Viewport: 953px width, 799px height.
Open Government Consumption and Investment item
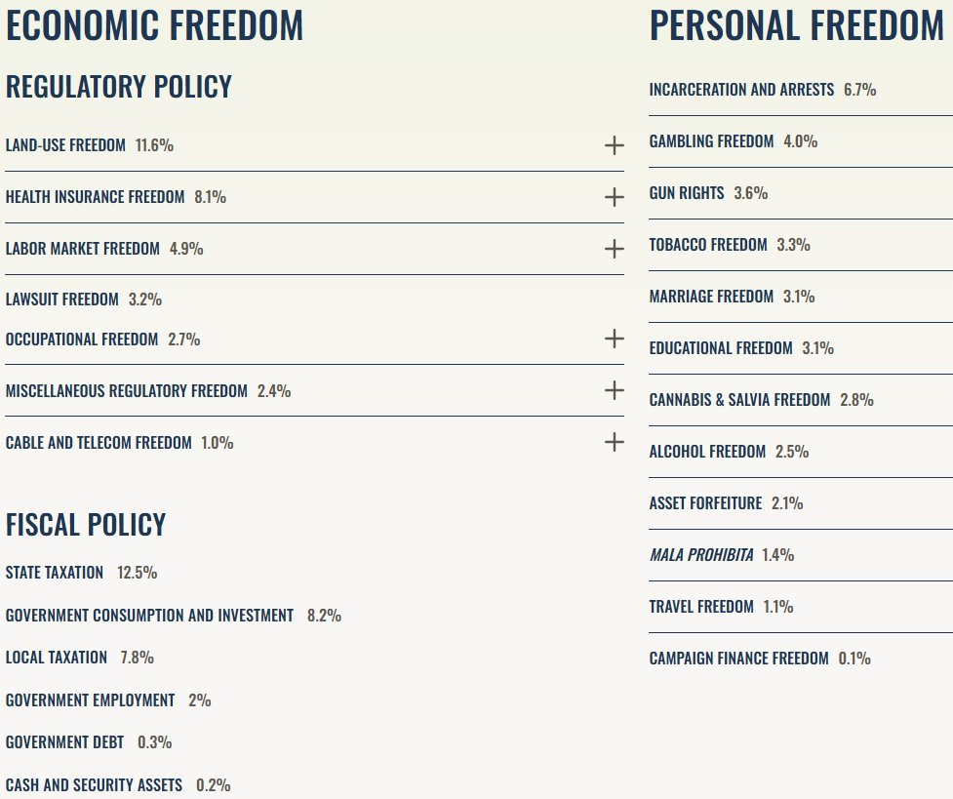[149, 616]
